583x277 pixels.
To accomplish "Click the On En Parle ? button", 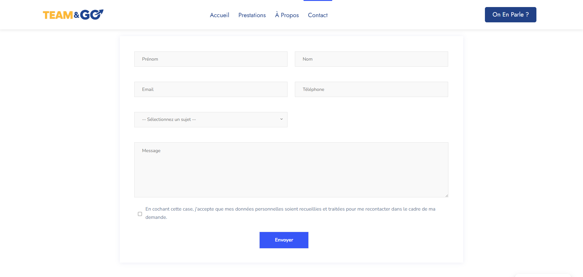I will pyautogui.click(x=510, y=15).
